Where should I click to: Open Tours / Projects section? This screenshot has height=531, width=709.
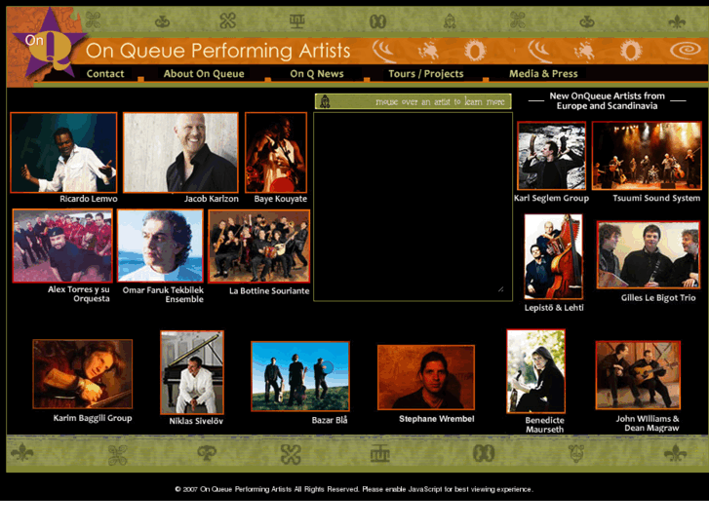coord(426,74)
